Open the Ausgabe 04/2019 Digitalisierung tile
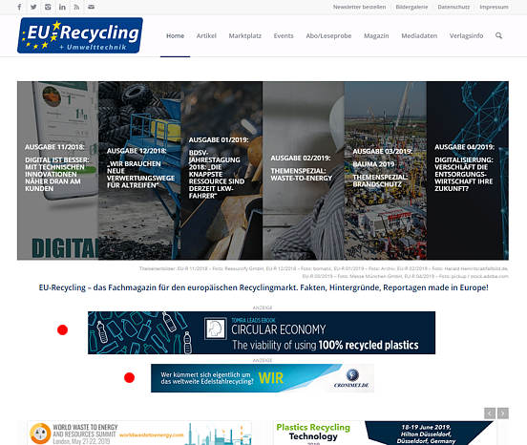527x445 pixels. (468, 170)
